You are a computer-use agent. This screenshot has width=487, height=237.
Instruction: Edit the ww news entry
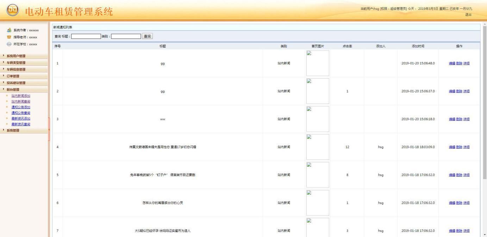pos(452,119)
